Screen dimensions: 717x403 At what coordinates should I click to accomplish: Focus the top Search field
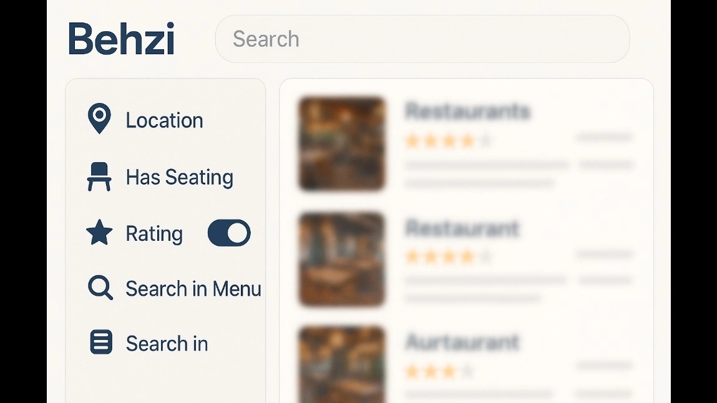(422, 39)
